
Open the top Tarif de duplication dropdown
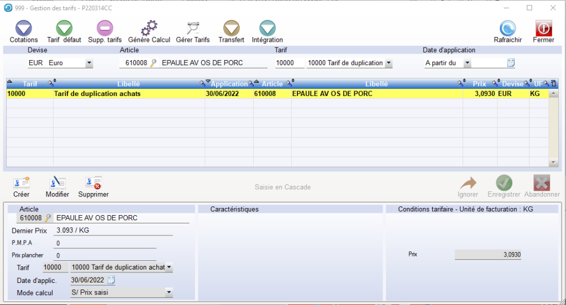coord(389,63)
